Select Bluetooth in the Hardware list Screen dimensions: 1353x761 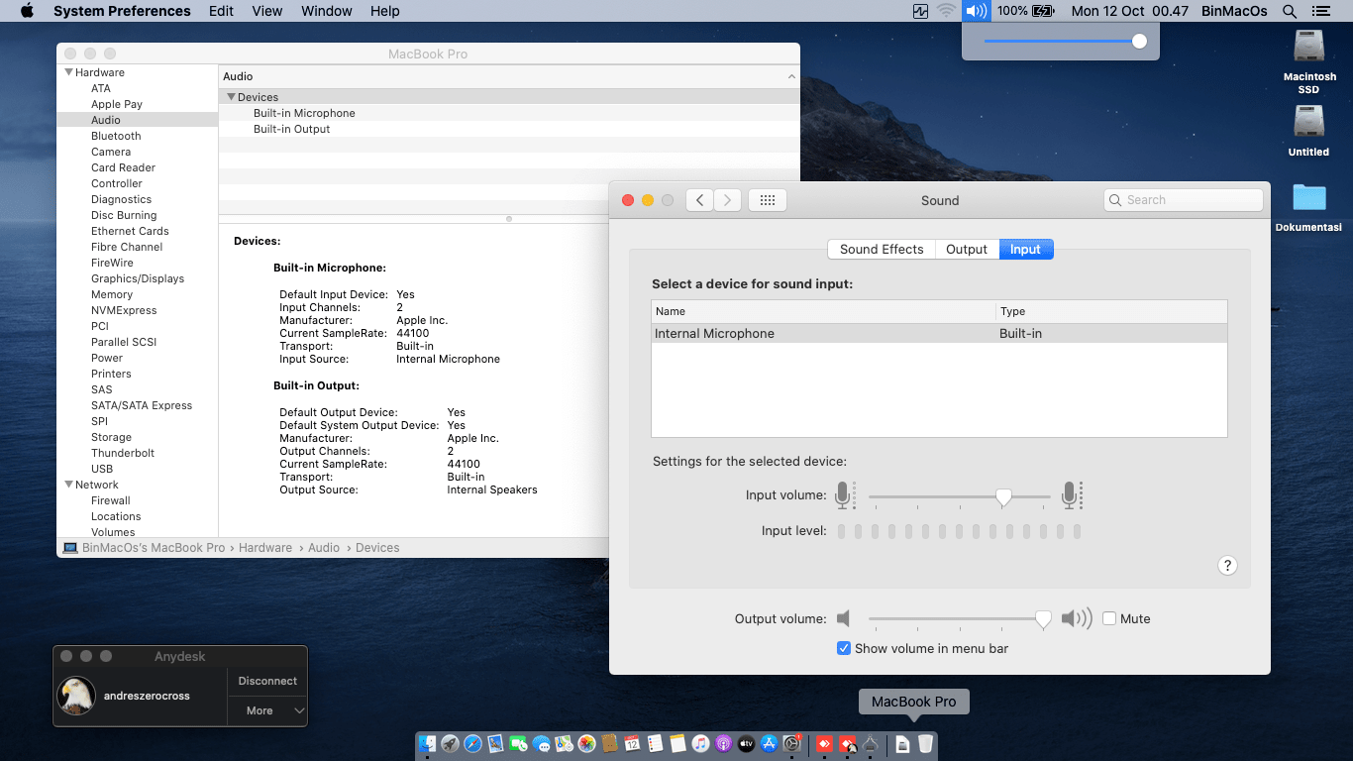pos(116,136)
